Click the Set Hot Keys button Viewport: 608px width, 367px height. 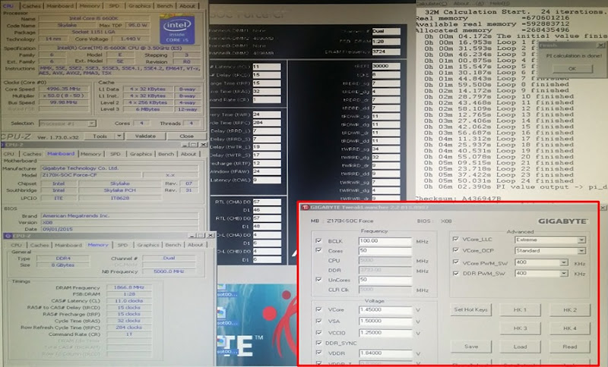[x=470, y=309]
